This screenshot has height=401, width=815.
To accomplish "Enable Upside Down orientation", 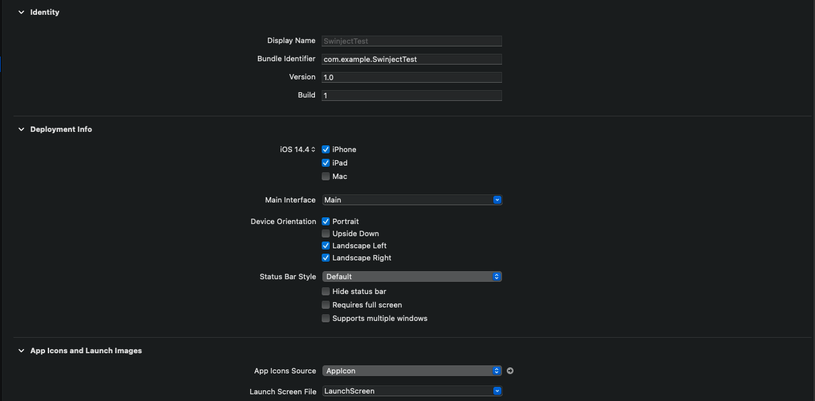I will (326, 233).
